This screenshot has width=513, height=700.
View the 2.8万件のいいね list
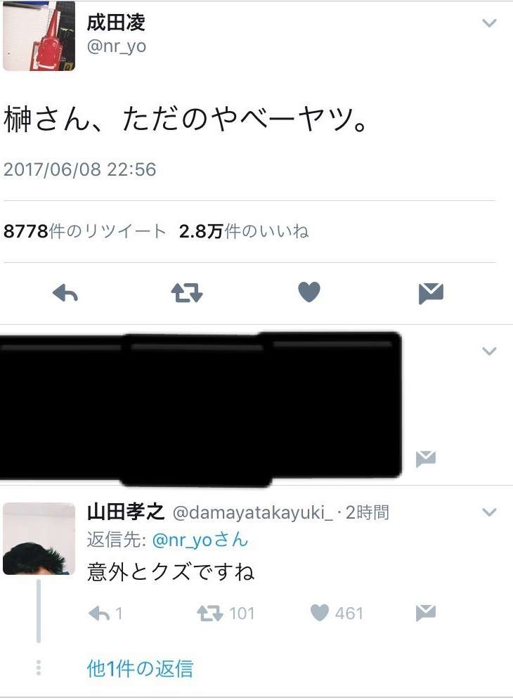point(244,231)
